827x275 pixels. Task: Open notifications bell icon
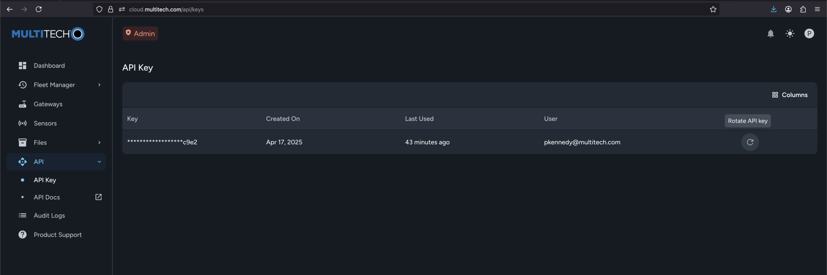point(771,33)
